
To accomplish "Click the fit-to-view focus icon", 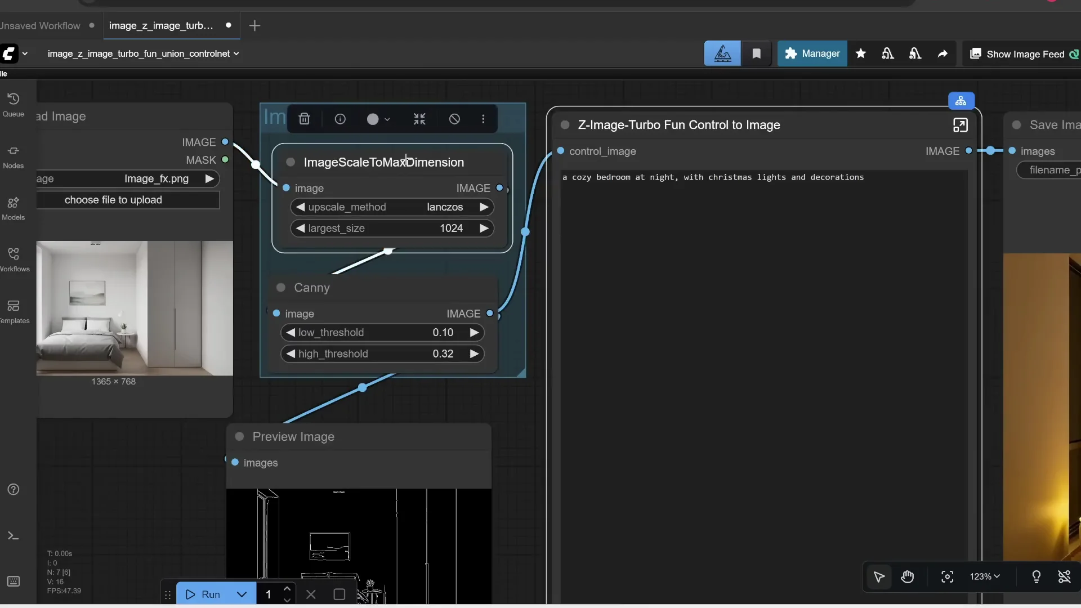I will click(x=947, y=577).
